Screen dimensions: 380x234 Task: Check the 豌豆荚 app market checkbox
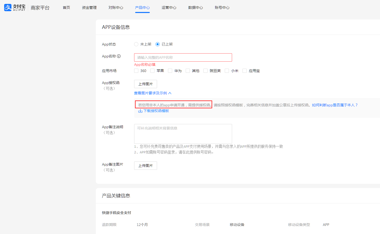tap(205, 71)
